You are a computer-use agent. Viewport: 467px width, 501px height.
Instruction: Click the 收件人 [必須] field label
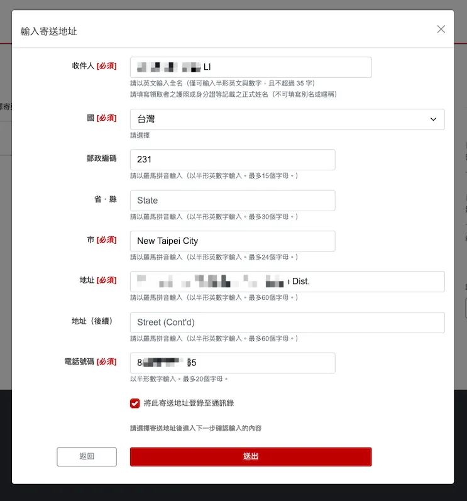94,66
